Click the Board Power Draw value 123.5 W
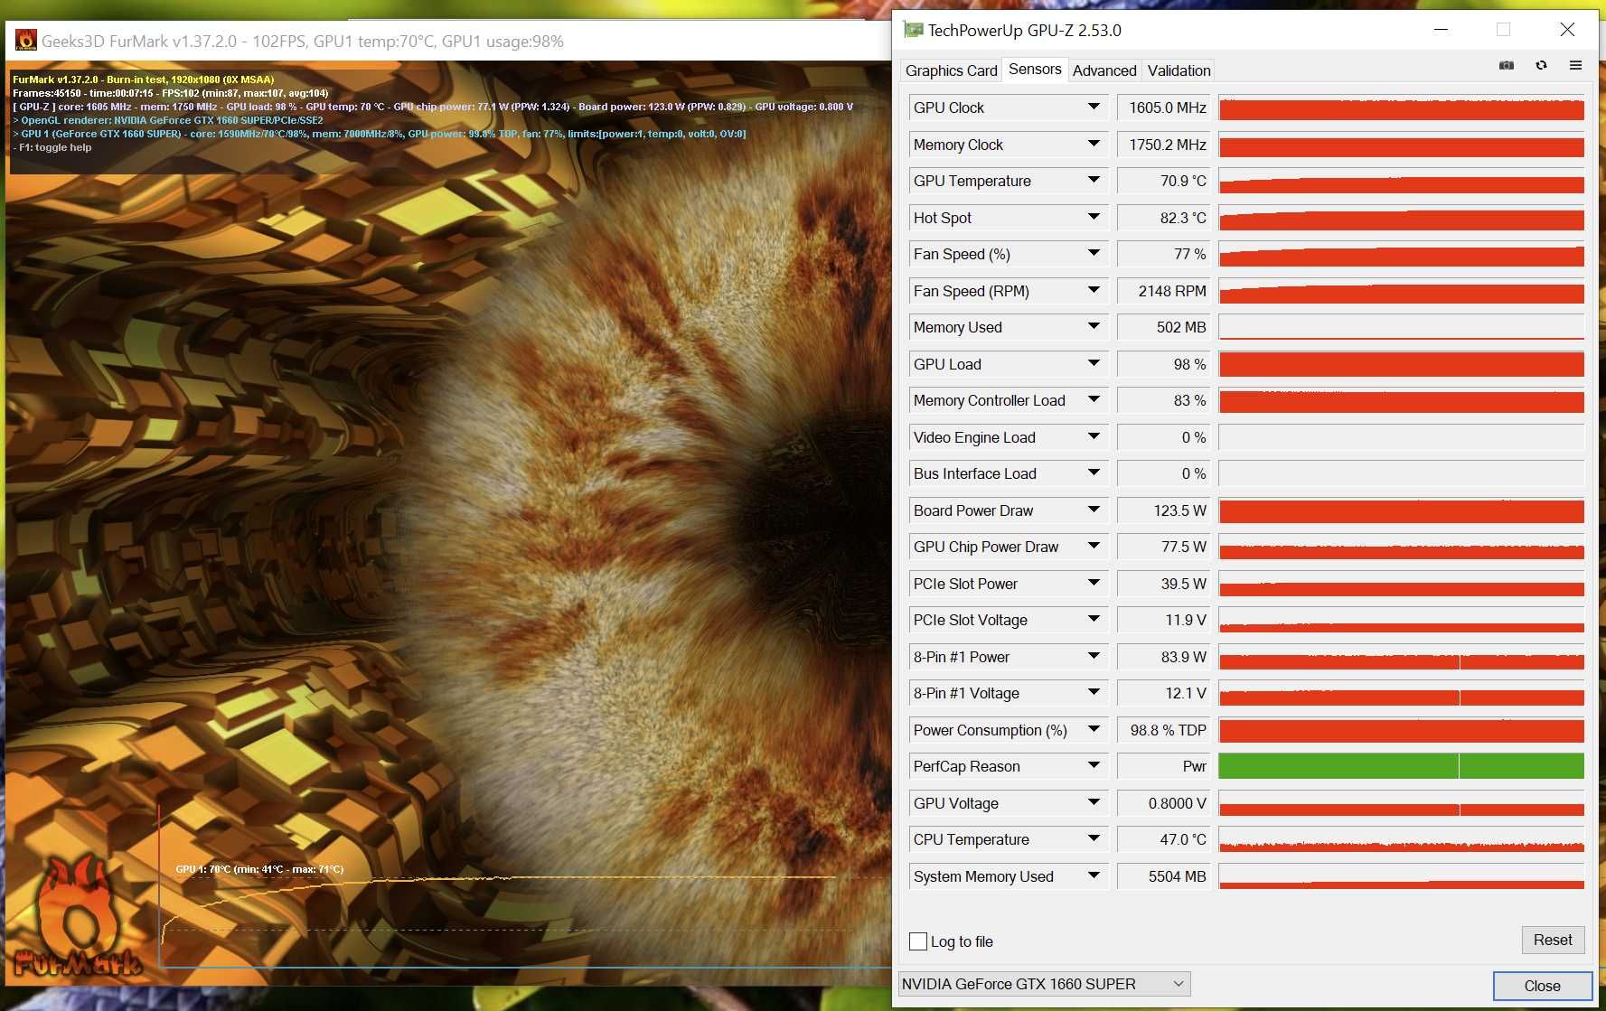1606x1011 pixels. 1165,510
